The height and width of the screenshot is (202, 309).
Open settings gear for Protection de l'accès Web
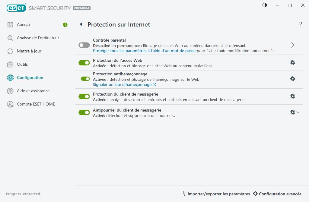click(x=292, y=62)
